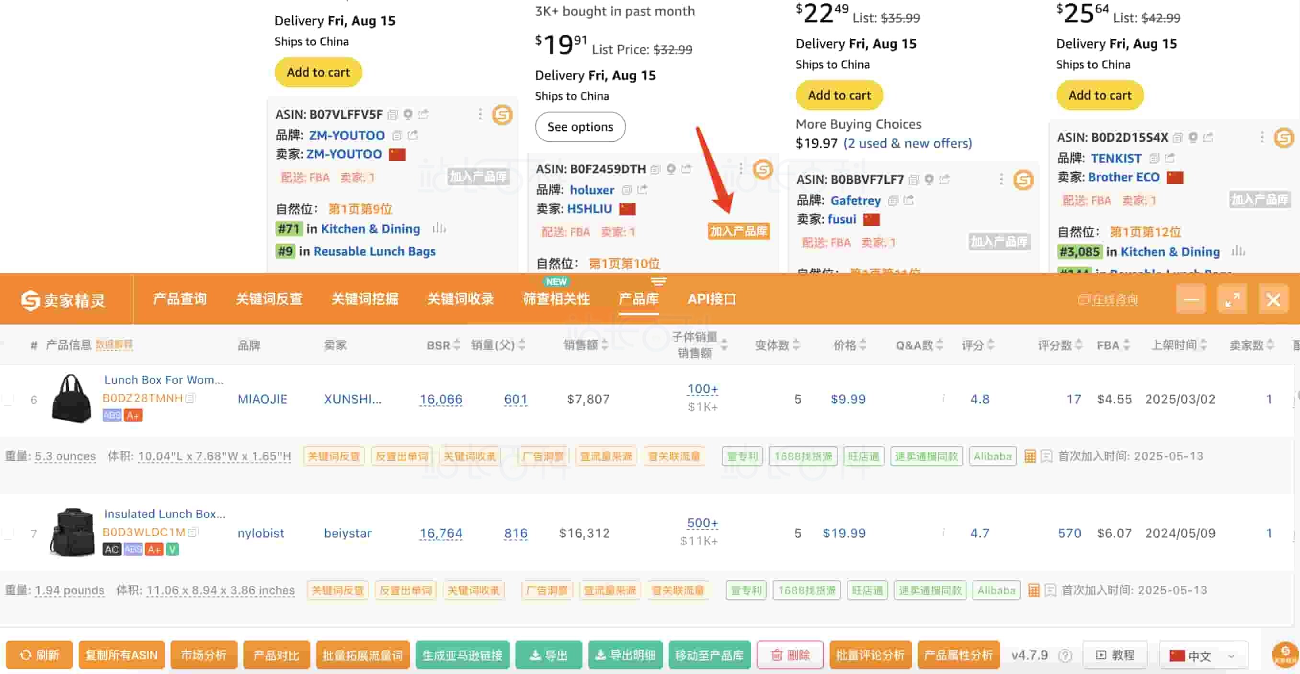Click the red 删除 delete button

pyautogui.click(x=790, y=655)
